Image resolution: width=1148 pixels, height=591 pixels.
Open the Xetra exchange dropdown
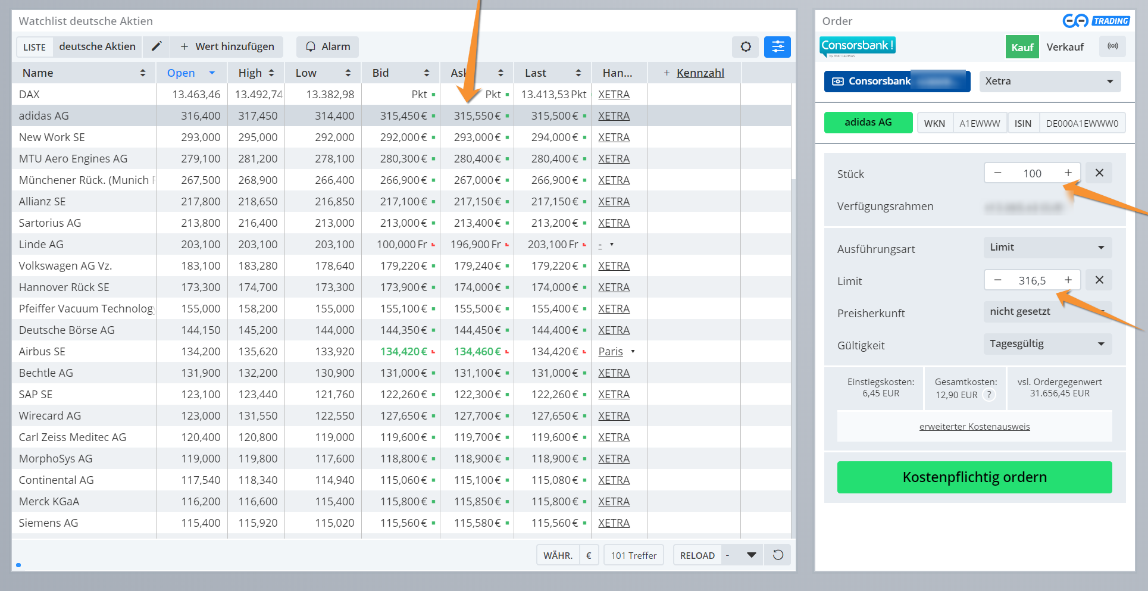(1050, 81)
